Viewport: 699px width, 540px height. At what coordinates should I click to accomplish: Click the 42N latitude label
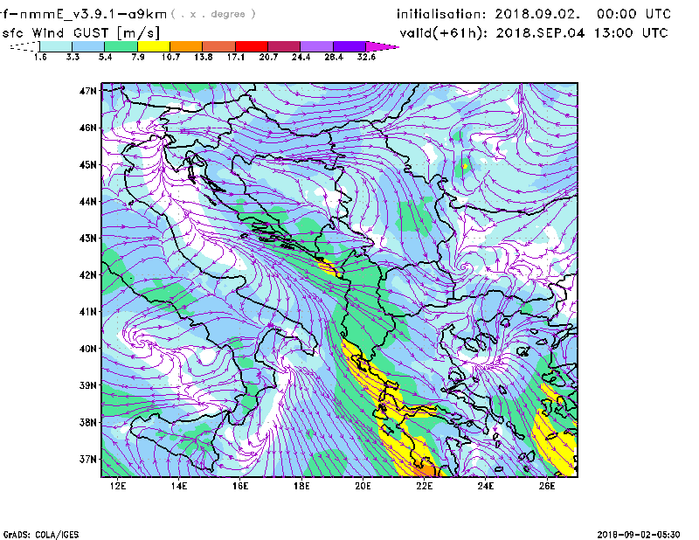tap(88, 275)
